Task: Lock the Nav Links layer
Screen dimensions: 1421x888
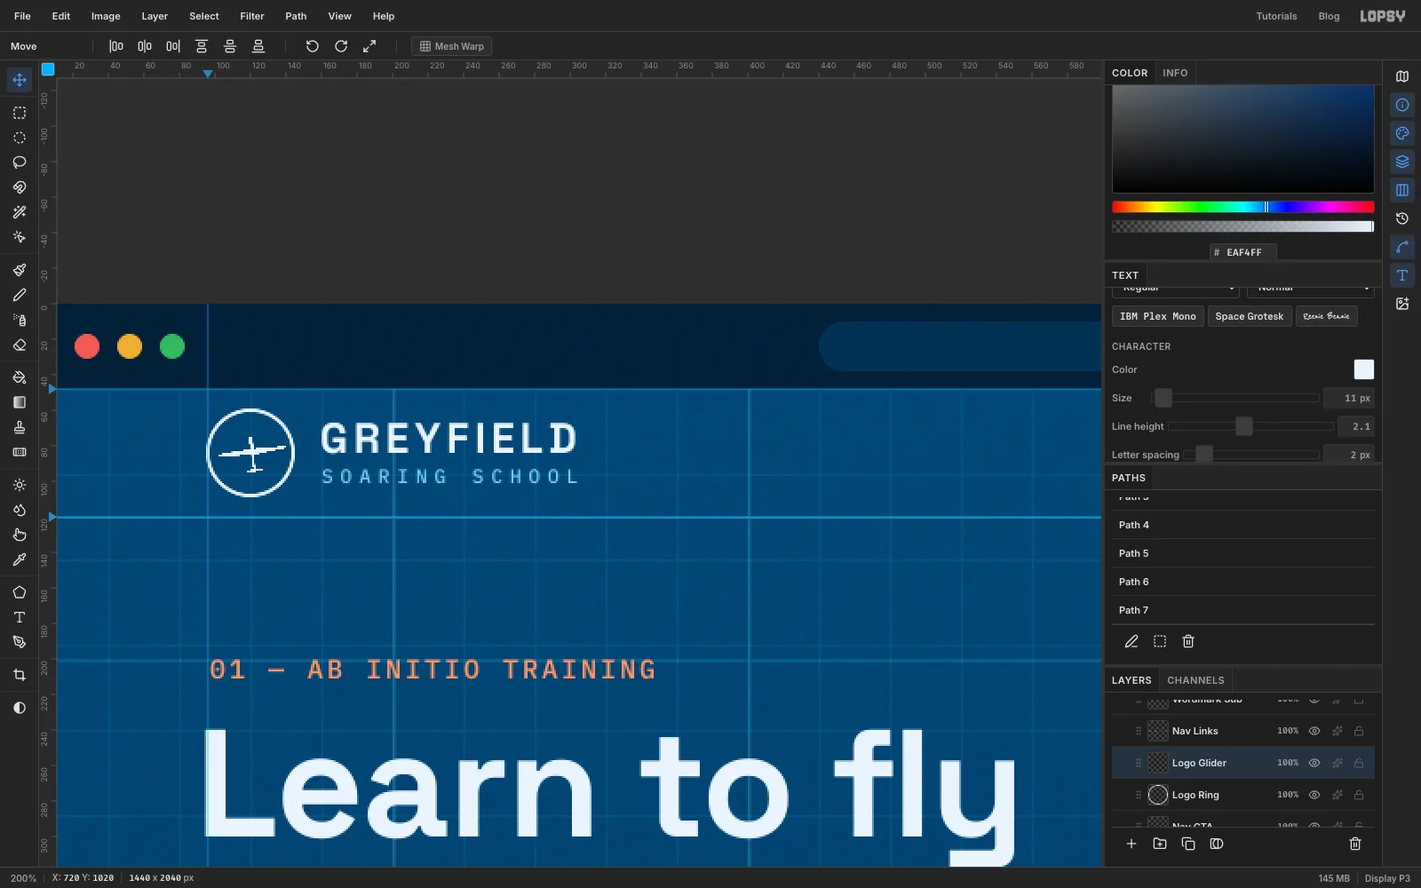Action: [1359, 731]
